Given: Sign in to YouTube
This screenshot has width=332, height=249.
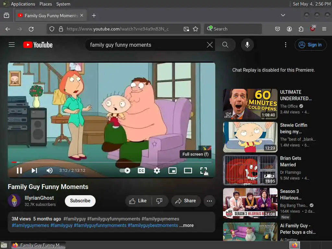Looking at the screenshot, I should [x=310, y=45].
